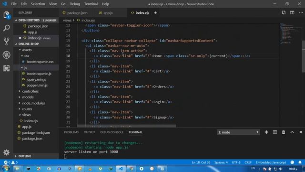The image size is (305, 172).
Task: Click the 'Spaces: 4' indentation setting
Action: 221,162
